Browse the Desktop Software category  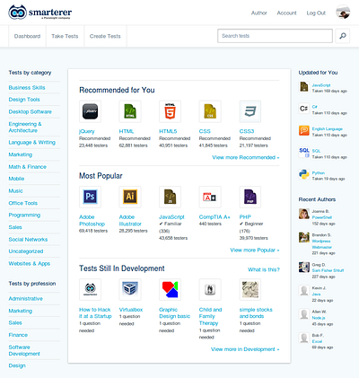coord(31,111)
